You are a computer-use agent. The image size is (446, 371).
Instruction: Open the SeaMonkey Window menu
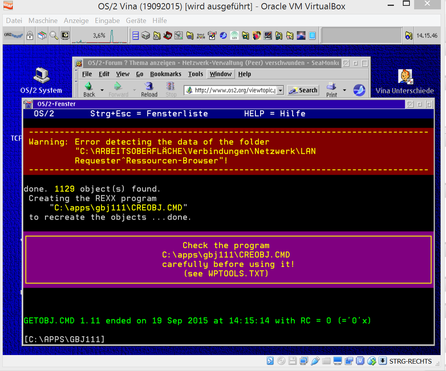click(220, 74)
